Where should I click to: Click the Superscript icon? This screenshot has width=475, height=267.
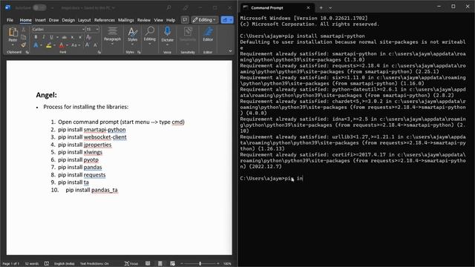tap(80, 37)
